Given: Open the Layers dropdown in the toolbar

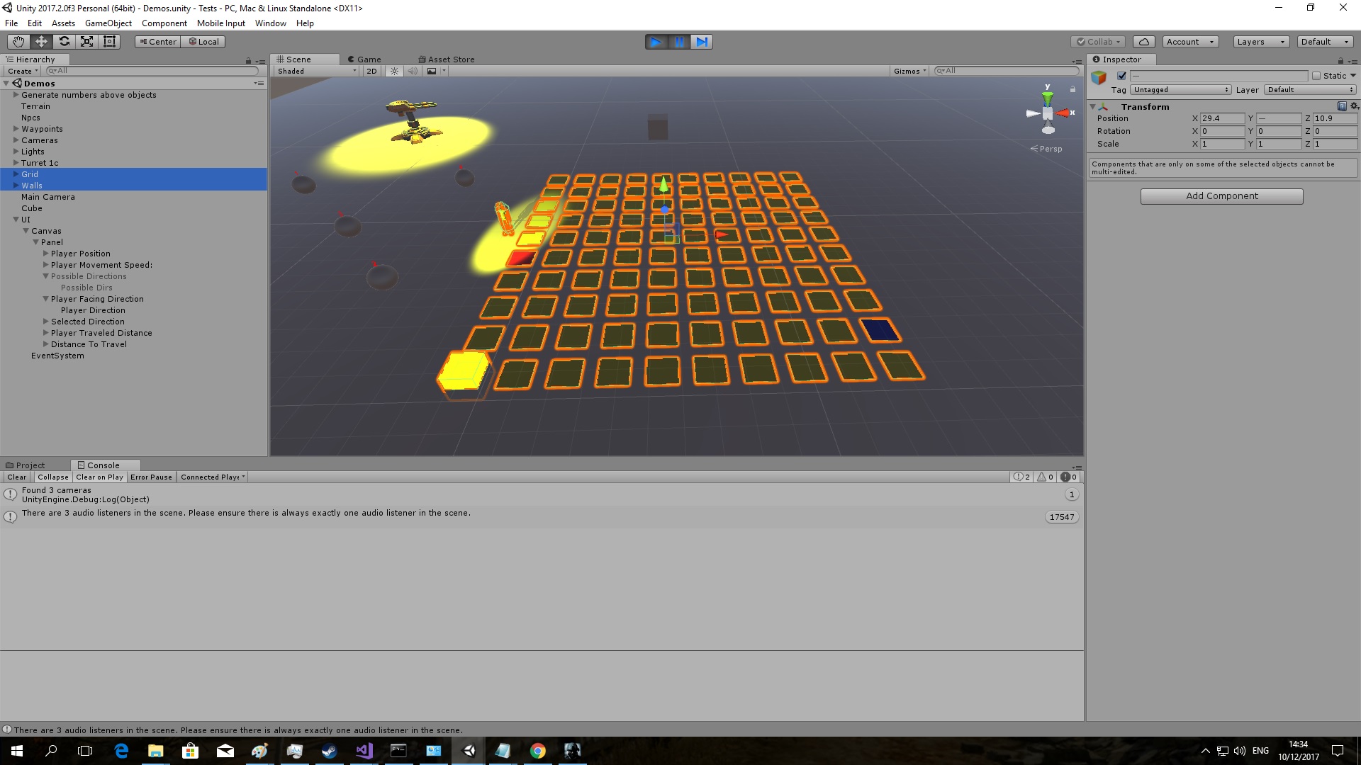Looking at the screenshot, I should (1260, 42).
